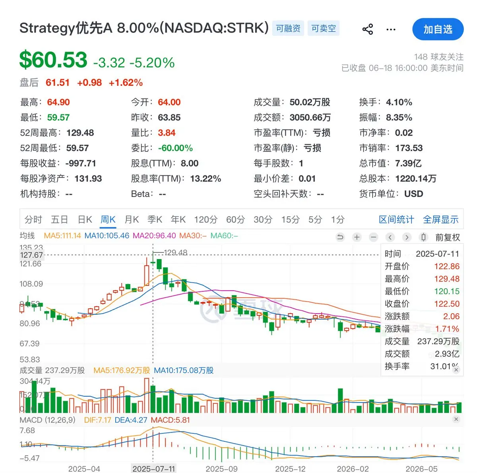This screenshot has width=477, height=473.
Task: Select the 30分 timeframe tab
Action: point(263,219)
